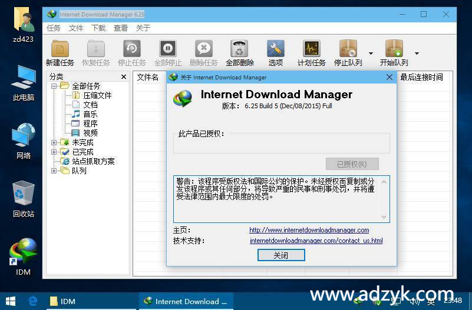The image size is (472, 310).
Task: Click the 全部停止 (stop all) toolbar icon
Action: click(168, 53)
